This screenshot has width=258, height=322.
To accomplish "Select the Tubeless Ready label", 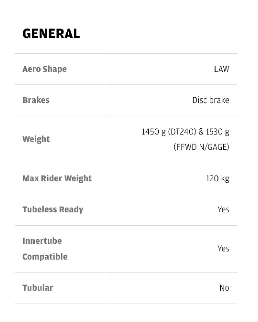I will pos(53,210).
